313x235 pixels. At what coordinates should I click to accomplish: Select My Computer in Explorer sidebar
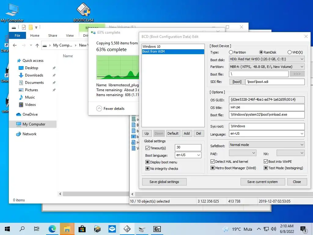point(33,124)
